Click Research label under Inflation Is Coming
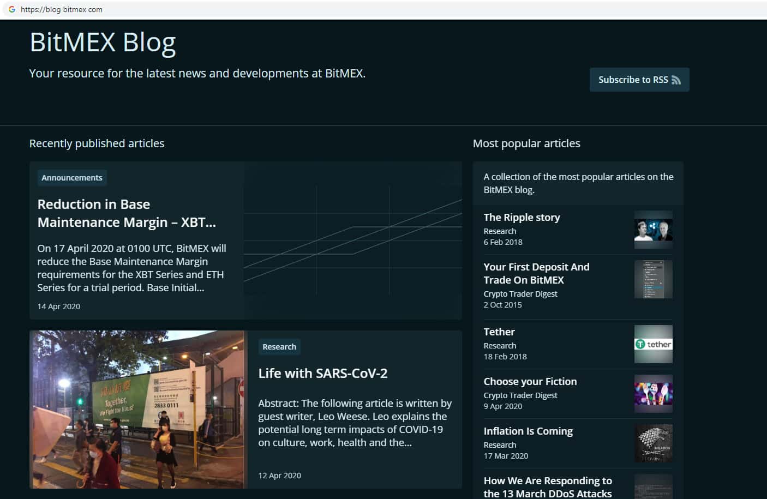 pyautogui.click(x=500, y=445)
